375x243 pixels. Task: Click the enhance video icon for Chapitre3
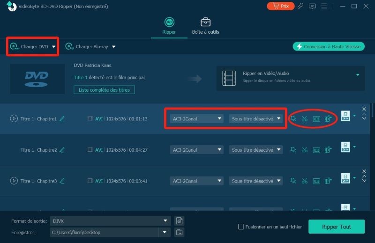[328, 181]
